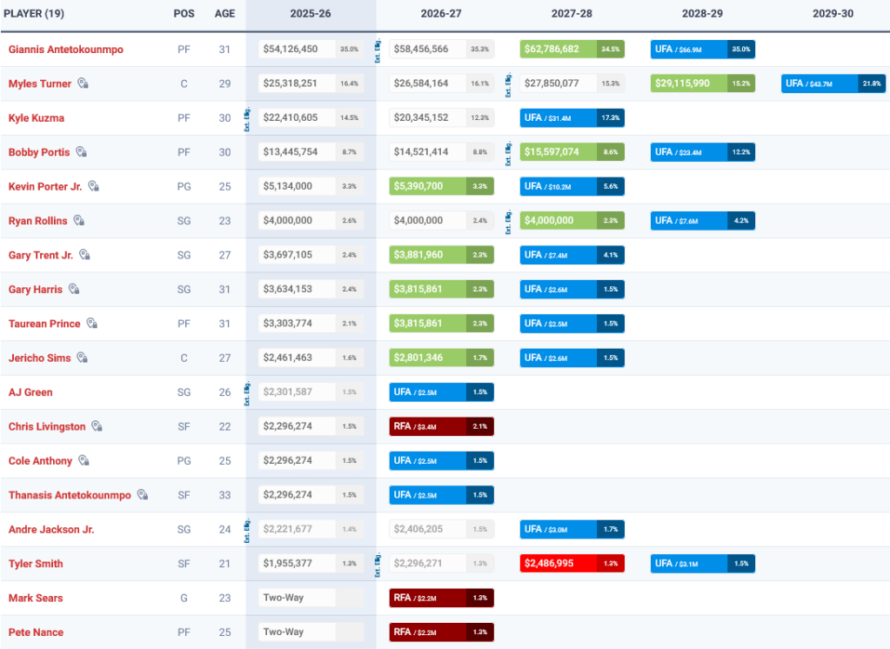Click the Ext. Elig. marker in AJ Green's row
This screenshot has width=890, height=649.
[x=248, y=392]
